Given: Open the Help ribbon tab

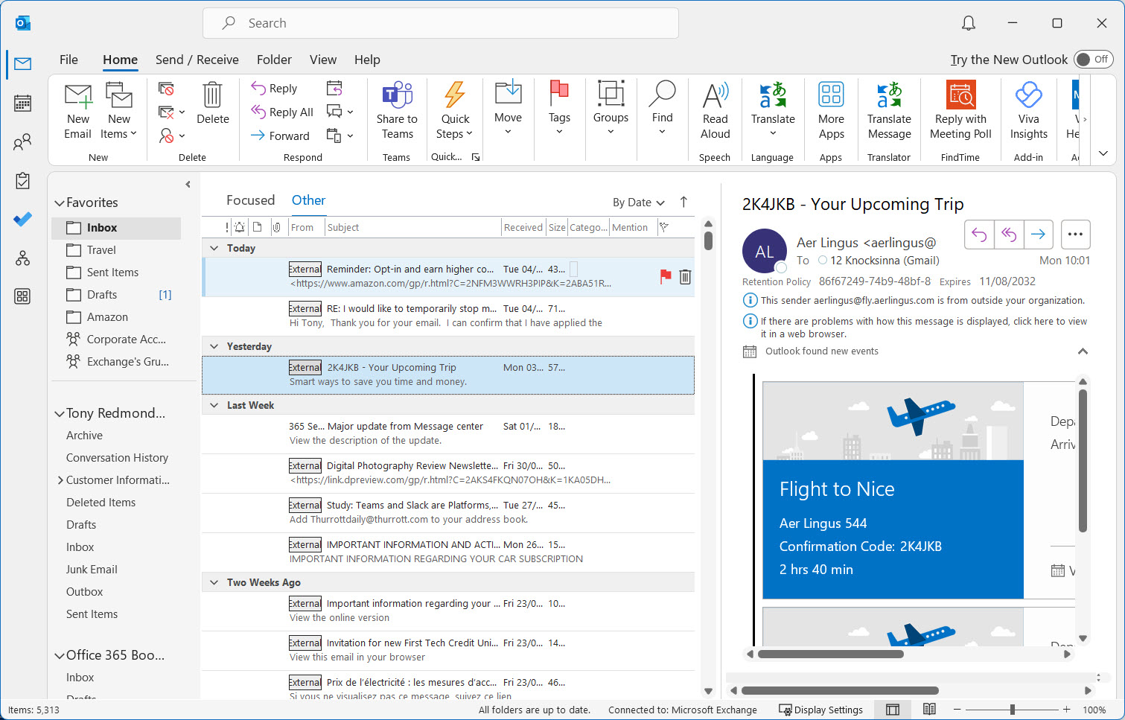Looking at the screenshot, I should 367,60.
